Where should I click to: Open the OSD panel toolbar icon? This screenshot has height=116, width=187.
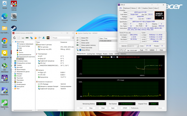pyautogui.click(x=48, y=38)
